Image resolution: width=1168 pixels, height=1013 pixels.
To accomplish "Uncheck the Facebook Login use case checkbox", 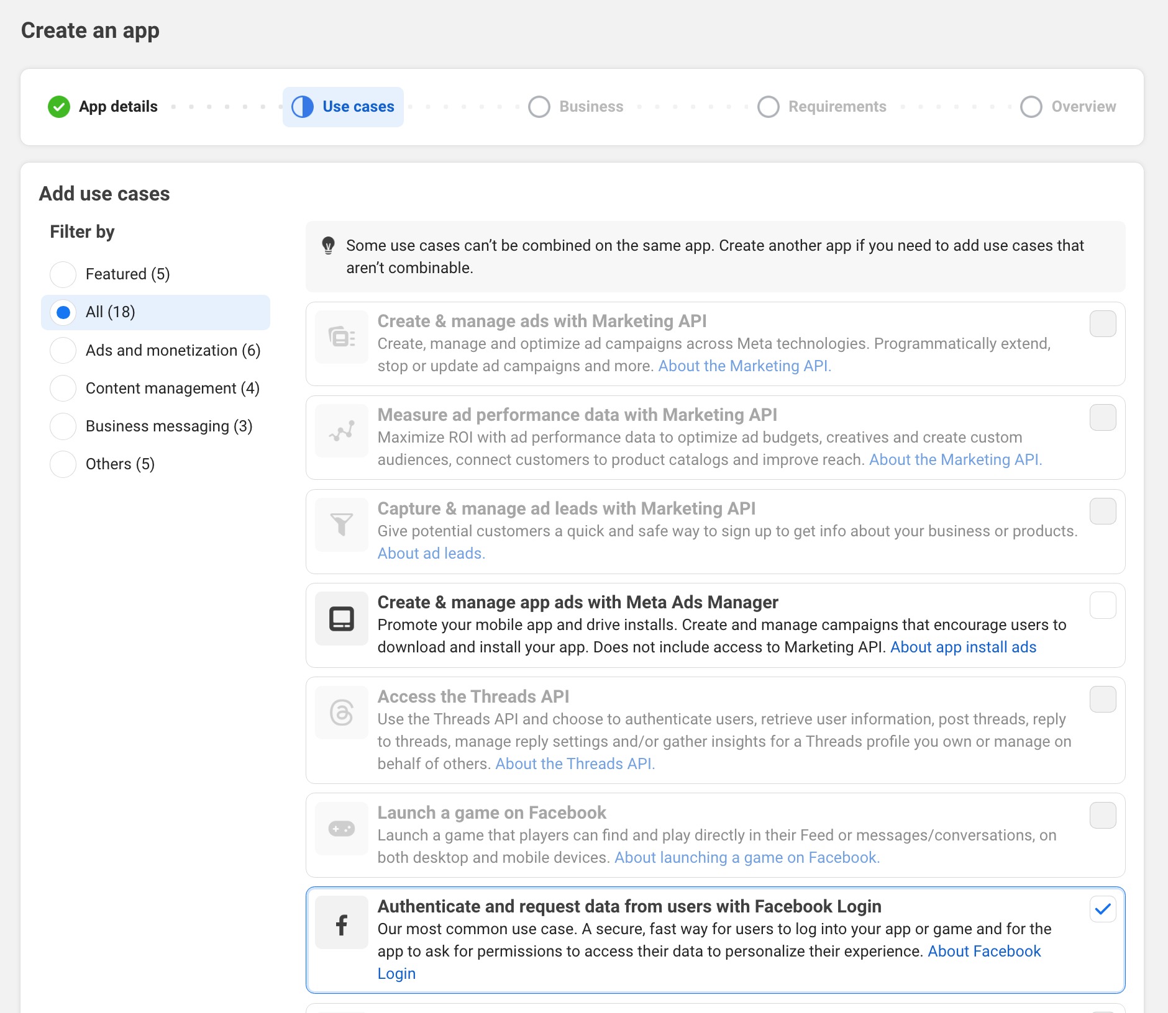I will 1103,909.
